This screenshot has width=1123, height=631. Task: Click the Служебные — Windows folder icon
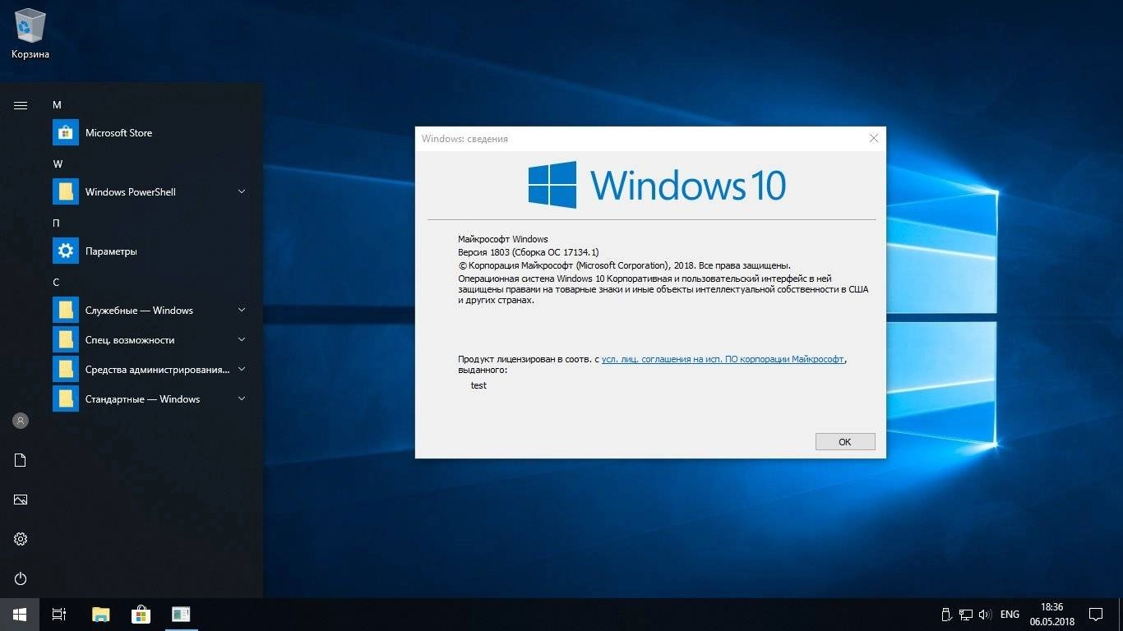pyautogui.click(x=66, y=310)
